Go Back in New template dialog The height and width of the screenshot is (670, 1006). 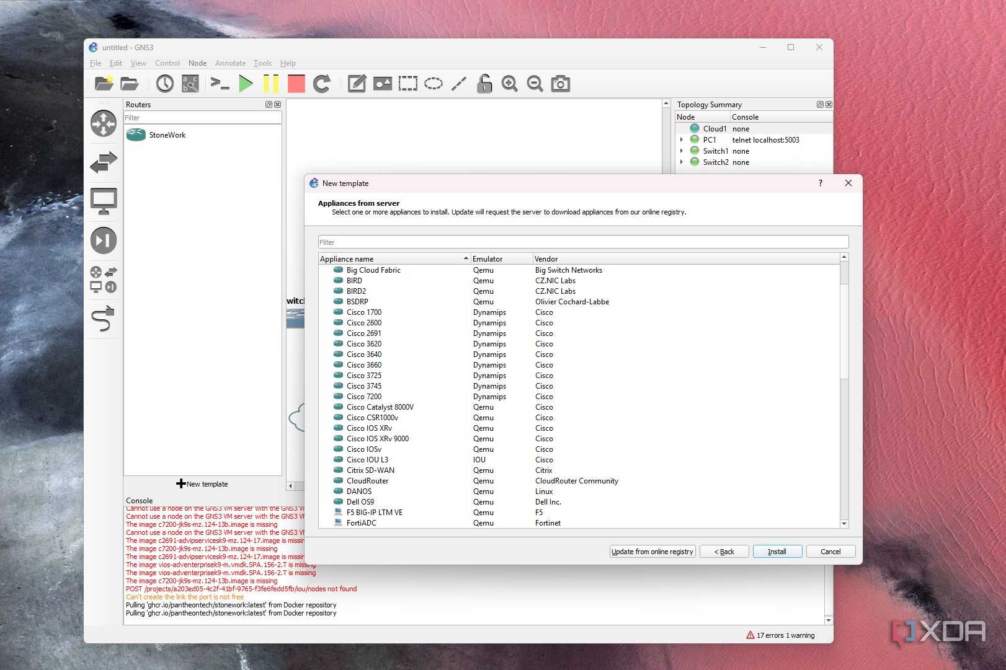pyautogui.click(x=724, y=552)
